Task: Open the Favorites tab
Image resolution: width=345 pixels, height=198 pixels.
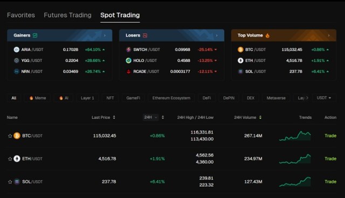Action: click(21, 15)
